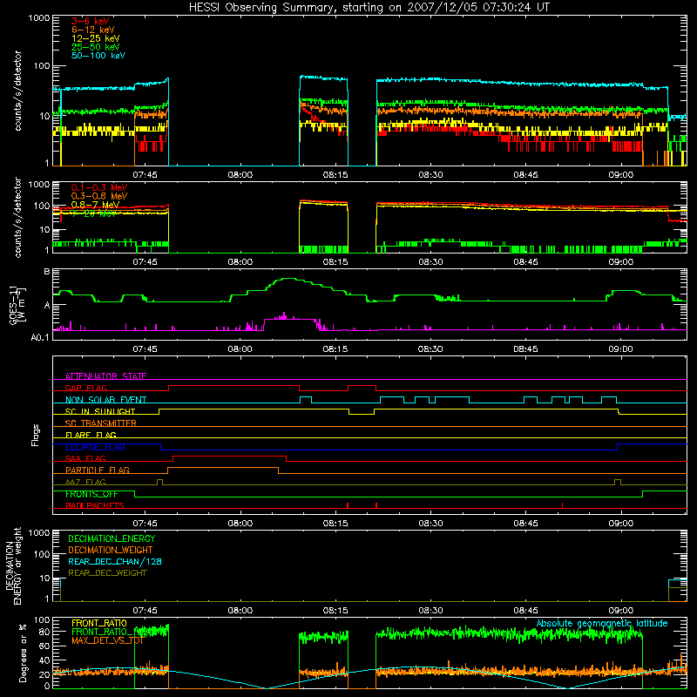The width and height of the screenshot is (697, 697).
Task: Click the A0.1 tick label on GOES plot
Action: (40, 337)
